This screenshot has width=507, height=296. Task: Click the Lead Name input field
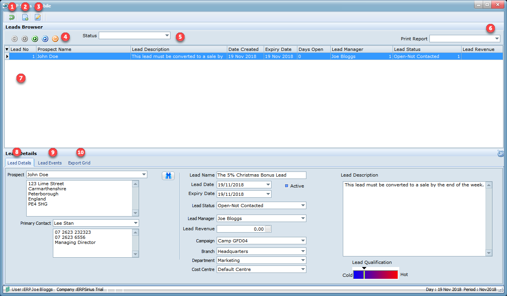261,175
